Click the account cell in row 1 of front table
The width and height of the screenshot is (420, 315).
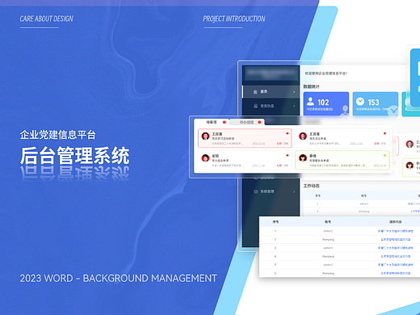(328, 231)
